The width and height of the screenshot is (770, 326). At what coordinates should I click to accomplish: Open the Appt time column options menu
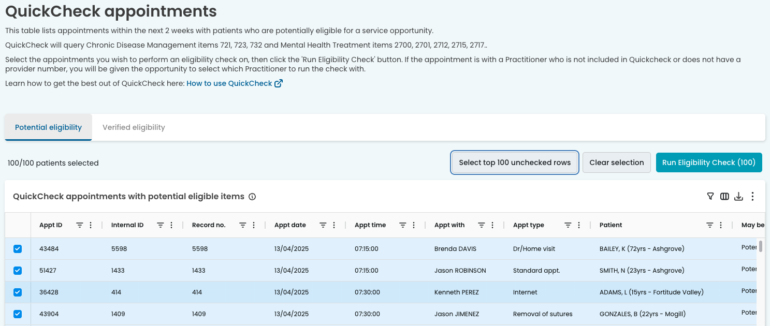coord(414,225)
